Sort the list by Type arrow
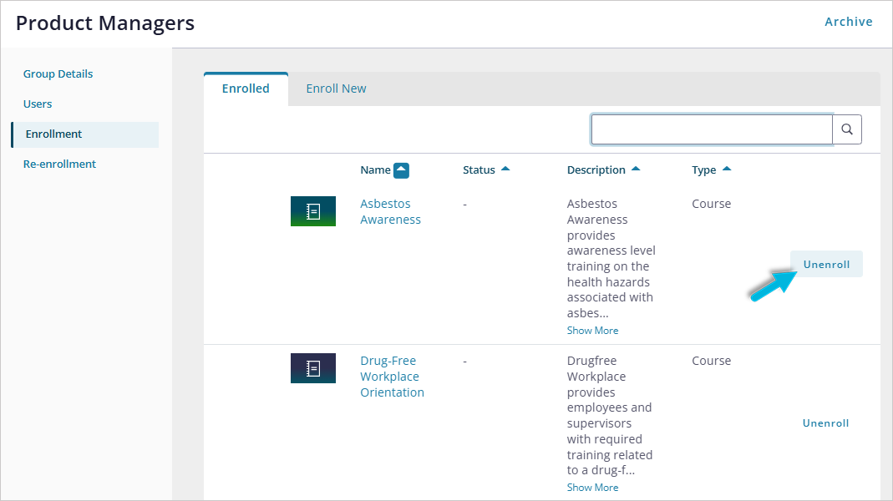893x501 pixels. click(726, 170)
